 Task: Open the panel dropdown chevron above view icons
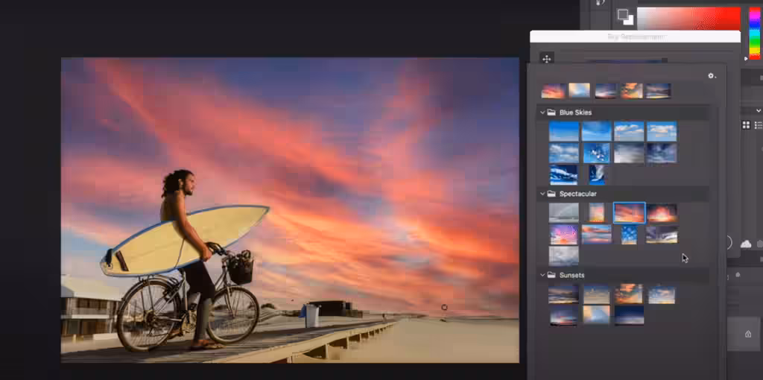click(759, 110)
